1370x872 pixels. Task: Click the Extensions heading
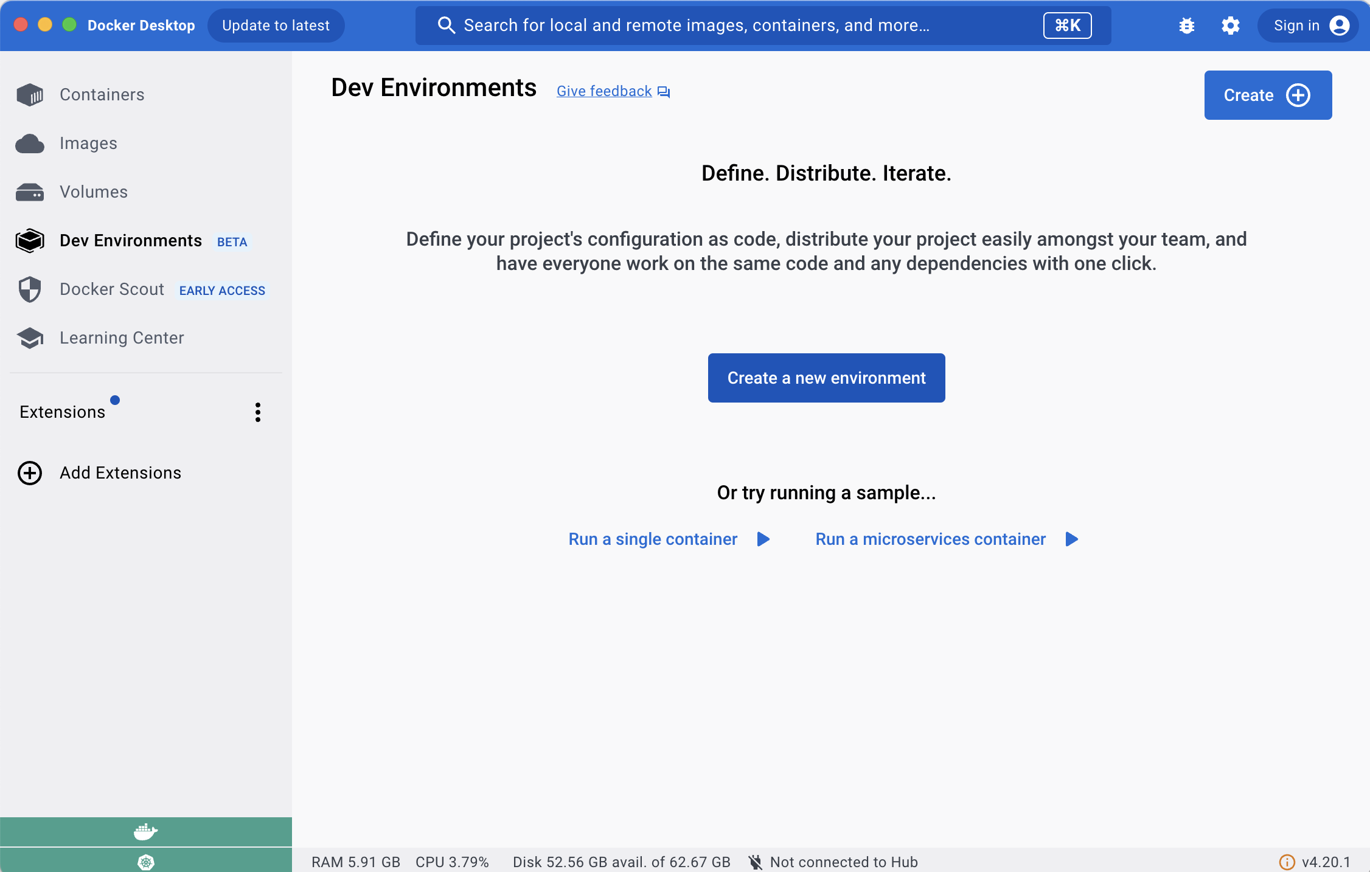pos(63,412)
